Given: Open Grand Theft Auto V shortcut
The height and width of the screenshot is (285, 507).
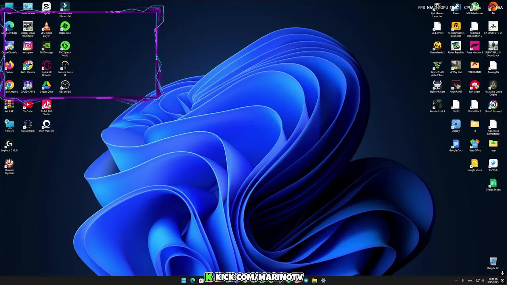Looking at the screenshot, I should (x=437, y=68).
